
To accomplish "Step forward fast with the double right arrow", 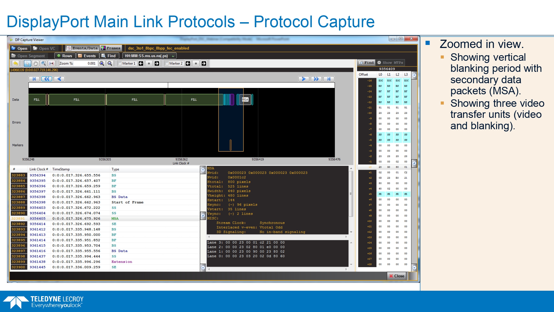I will point(316,79).
